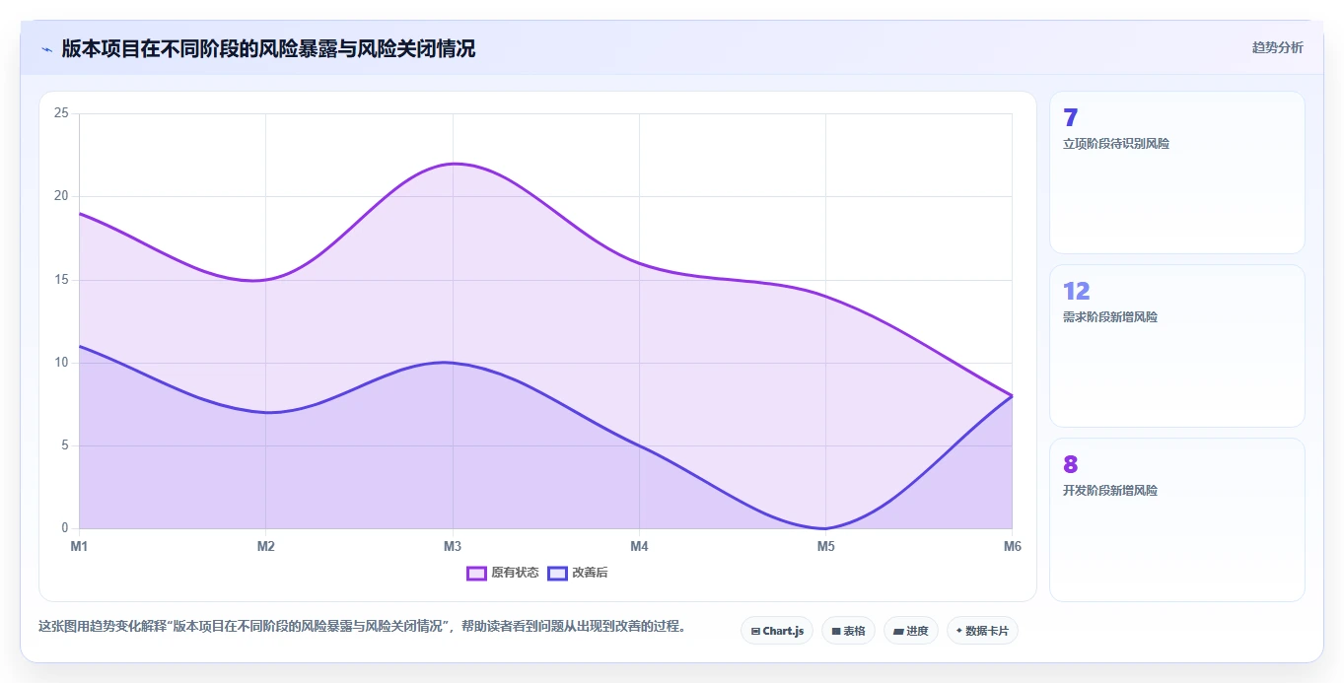The height and width of the screenshot is (683, 1344).
Task: Click the sparkle icon in 数据卡片 tag
Action: tap(959, 631)
